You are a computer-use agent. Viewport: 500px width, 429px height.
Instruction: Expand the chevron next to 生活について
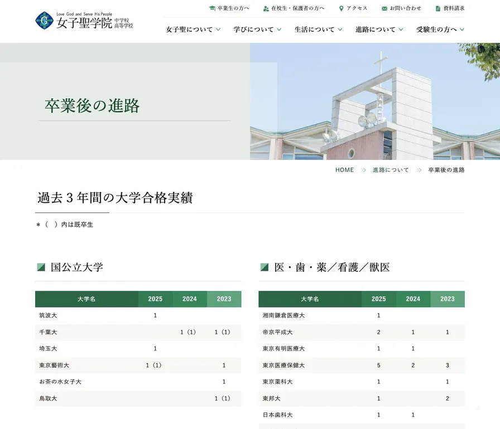click(340, 30)
